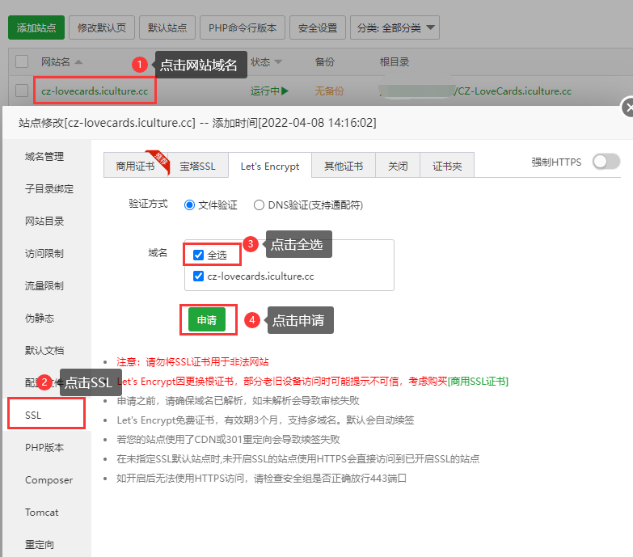The image size is (633, 557).
Task: Close the site modification dialog
Action: (x=627, y=108)
